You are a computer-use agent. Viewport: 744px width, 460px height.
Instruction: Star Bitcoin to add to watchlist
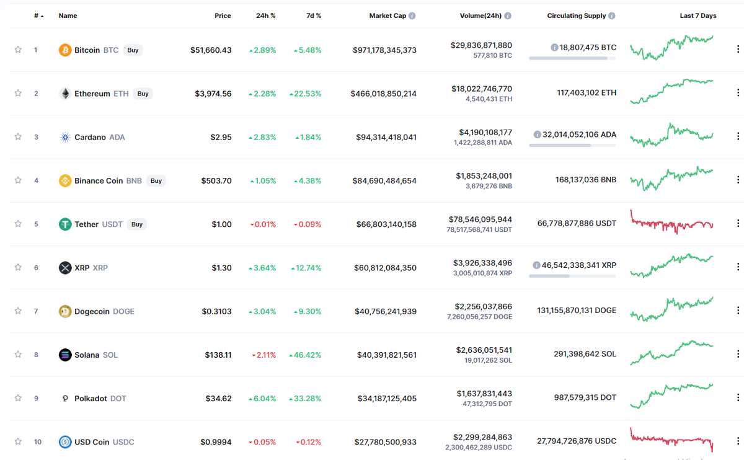click(x=18, y=50)
